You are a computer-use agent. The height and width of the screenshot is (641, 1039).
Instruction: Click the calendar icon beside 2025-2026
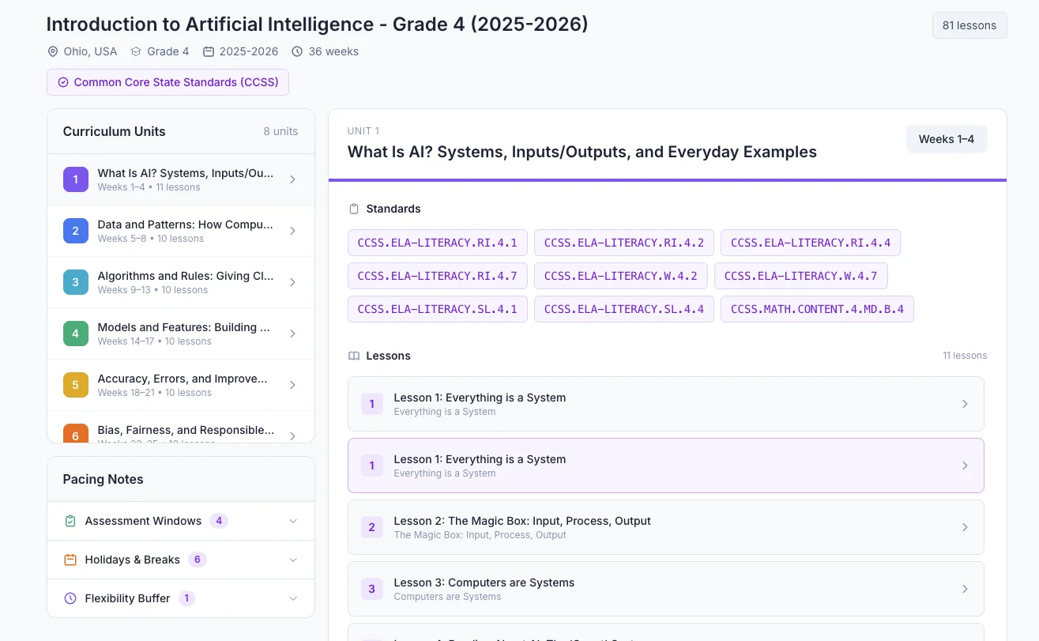click(x=208, y=51)
